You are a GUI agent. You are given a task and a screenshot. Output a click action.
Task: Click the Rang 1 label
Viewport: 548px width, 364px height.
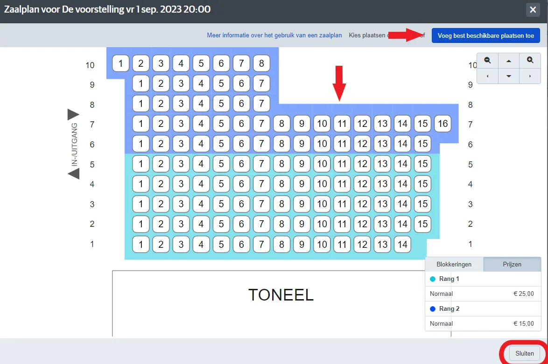click(449, 279)
